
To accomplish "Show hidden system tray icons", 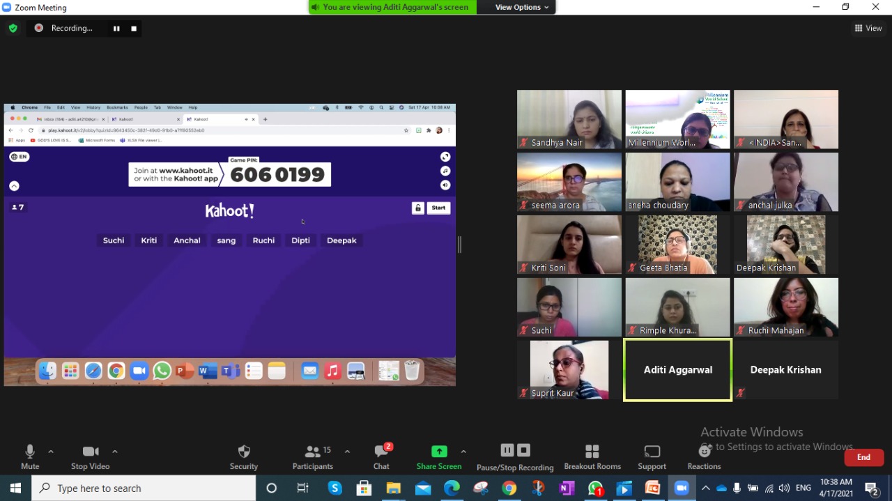I will click(705, 488).
